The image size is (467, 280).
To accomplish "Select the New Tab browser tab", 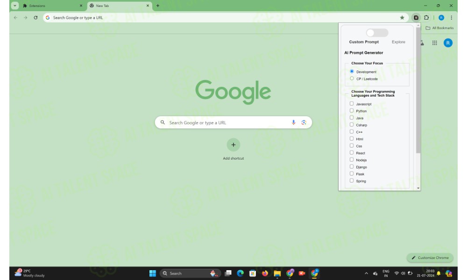I will tap(120, 6).
